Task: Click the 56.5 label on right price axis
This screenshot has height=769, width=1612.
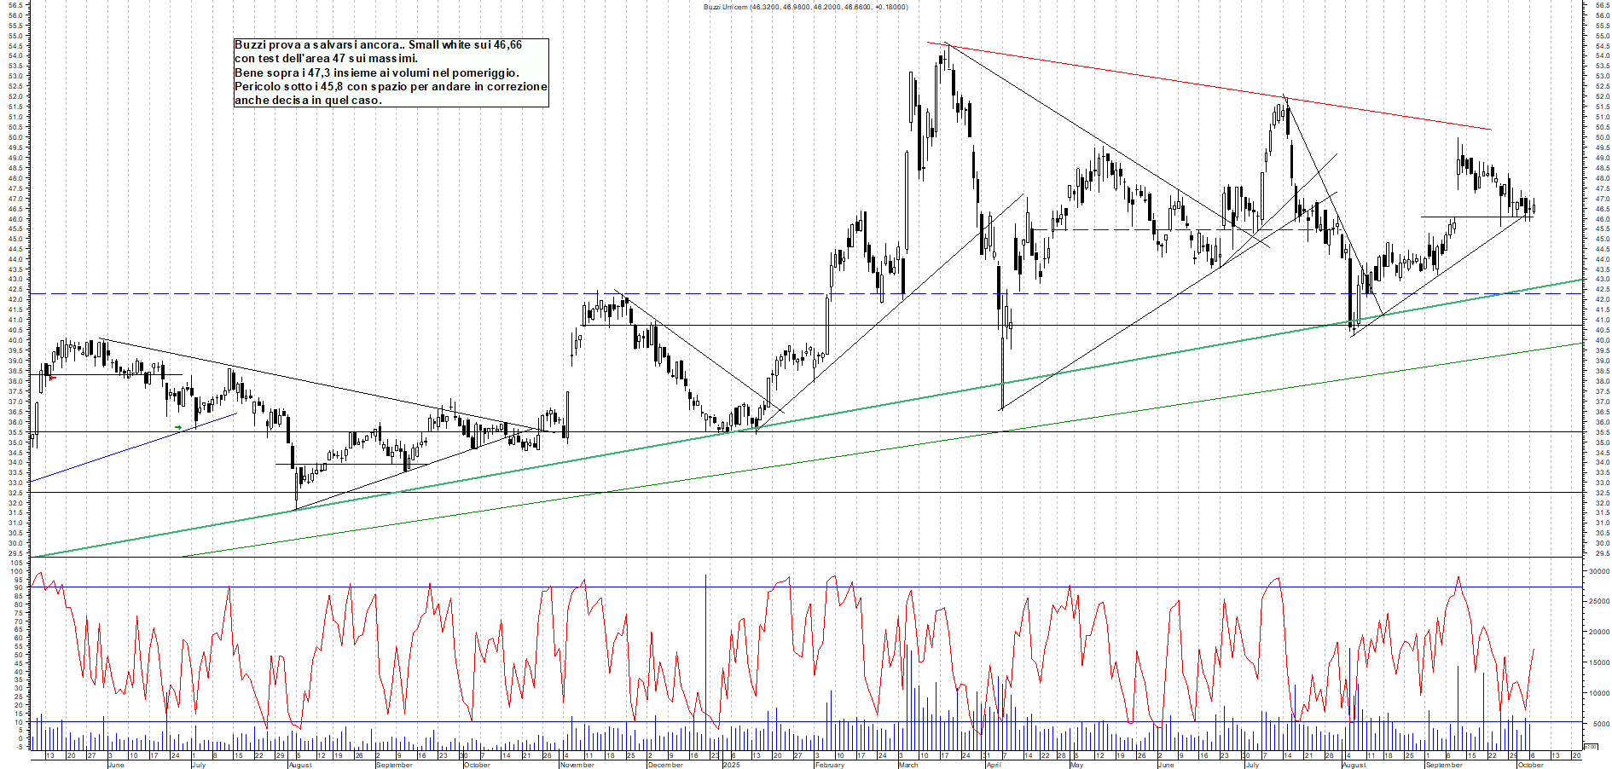Action: (1601, 5)
